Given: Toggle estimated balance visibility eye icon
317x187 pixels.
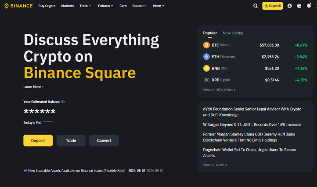Looking at the screenshot, I should (x=63, y=102).
